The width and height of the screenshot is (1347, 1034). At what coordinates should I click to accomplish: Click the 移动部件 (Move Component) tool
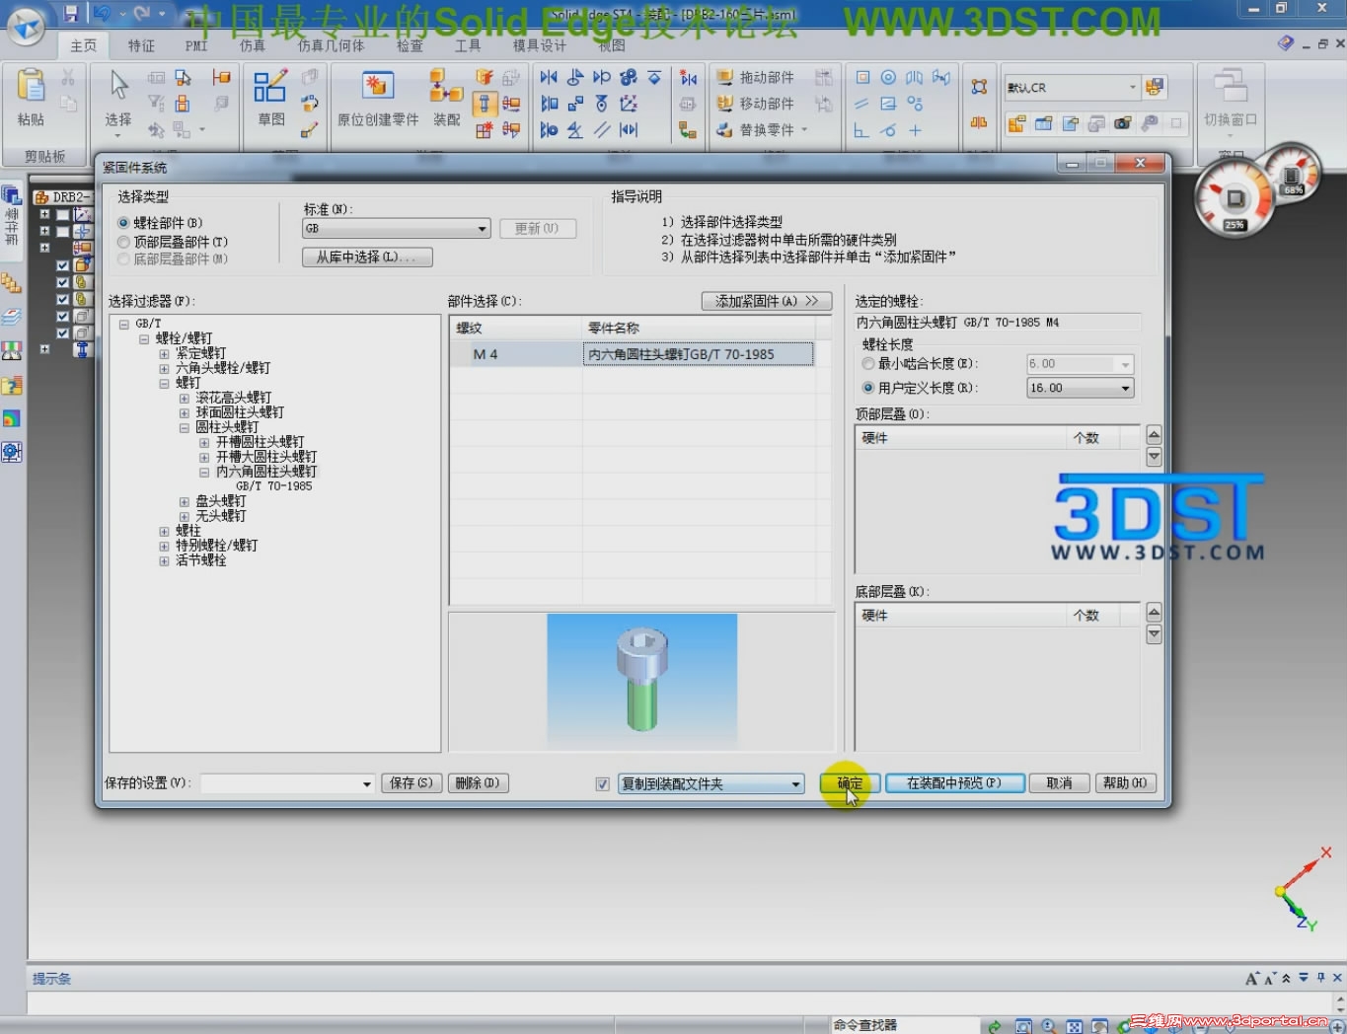[755, 104]
